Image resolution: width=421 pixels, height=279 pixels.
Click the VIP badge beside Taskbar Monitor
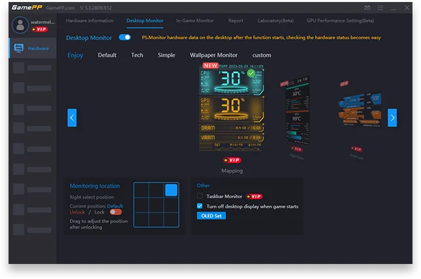253,196
